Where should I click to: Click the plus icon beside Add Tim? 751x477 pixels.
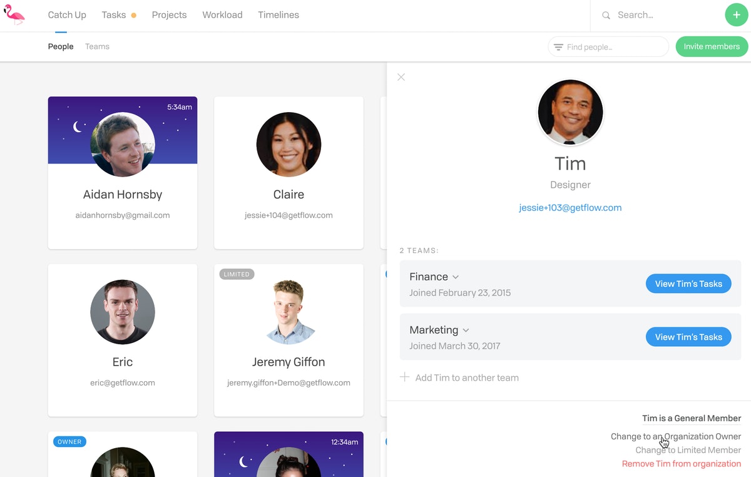[x=405, y=377]
